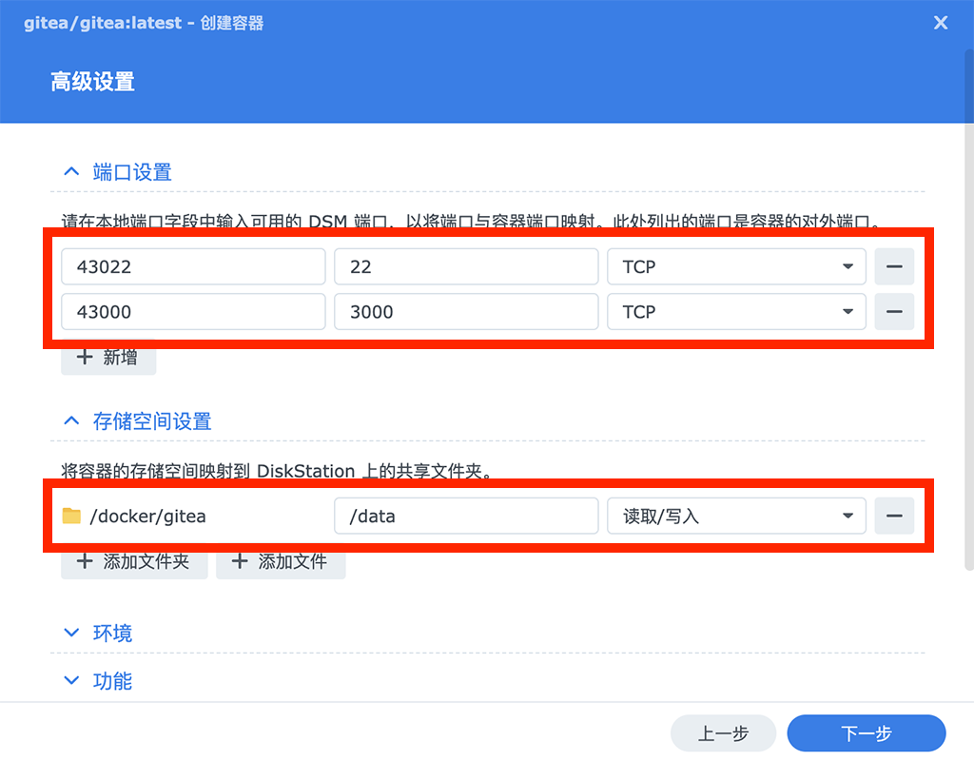Open the TCP protocol dropdown for port 3000
The image size is (974, 761).
[847, 312]
